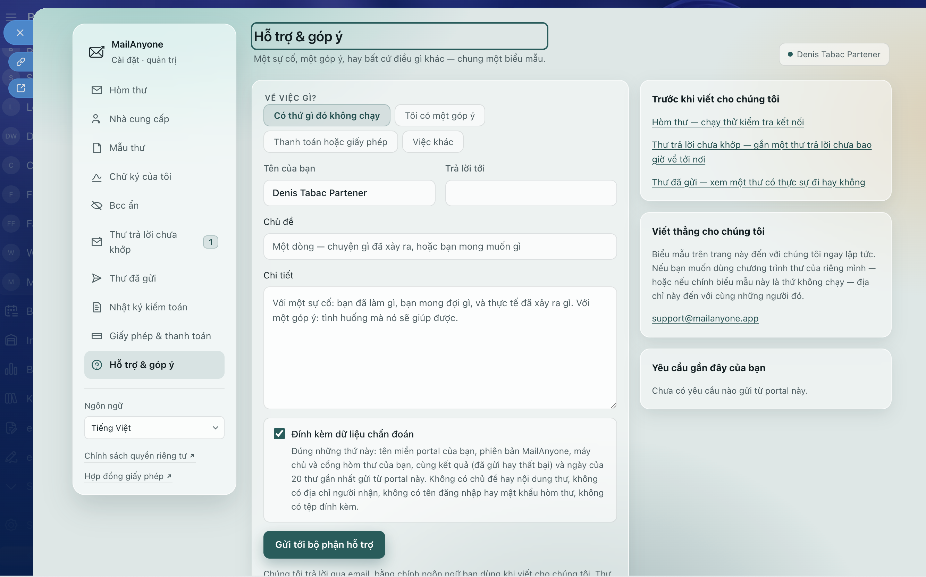926x577 pixels.
Task: Open the Chữ ký của tôi signature icon
Action: [97, 177]
